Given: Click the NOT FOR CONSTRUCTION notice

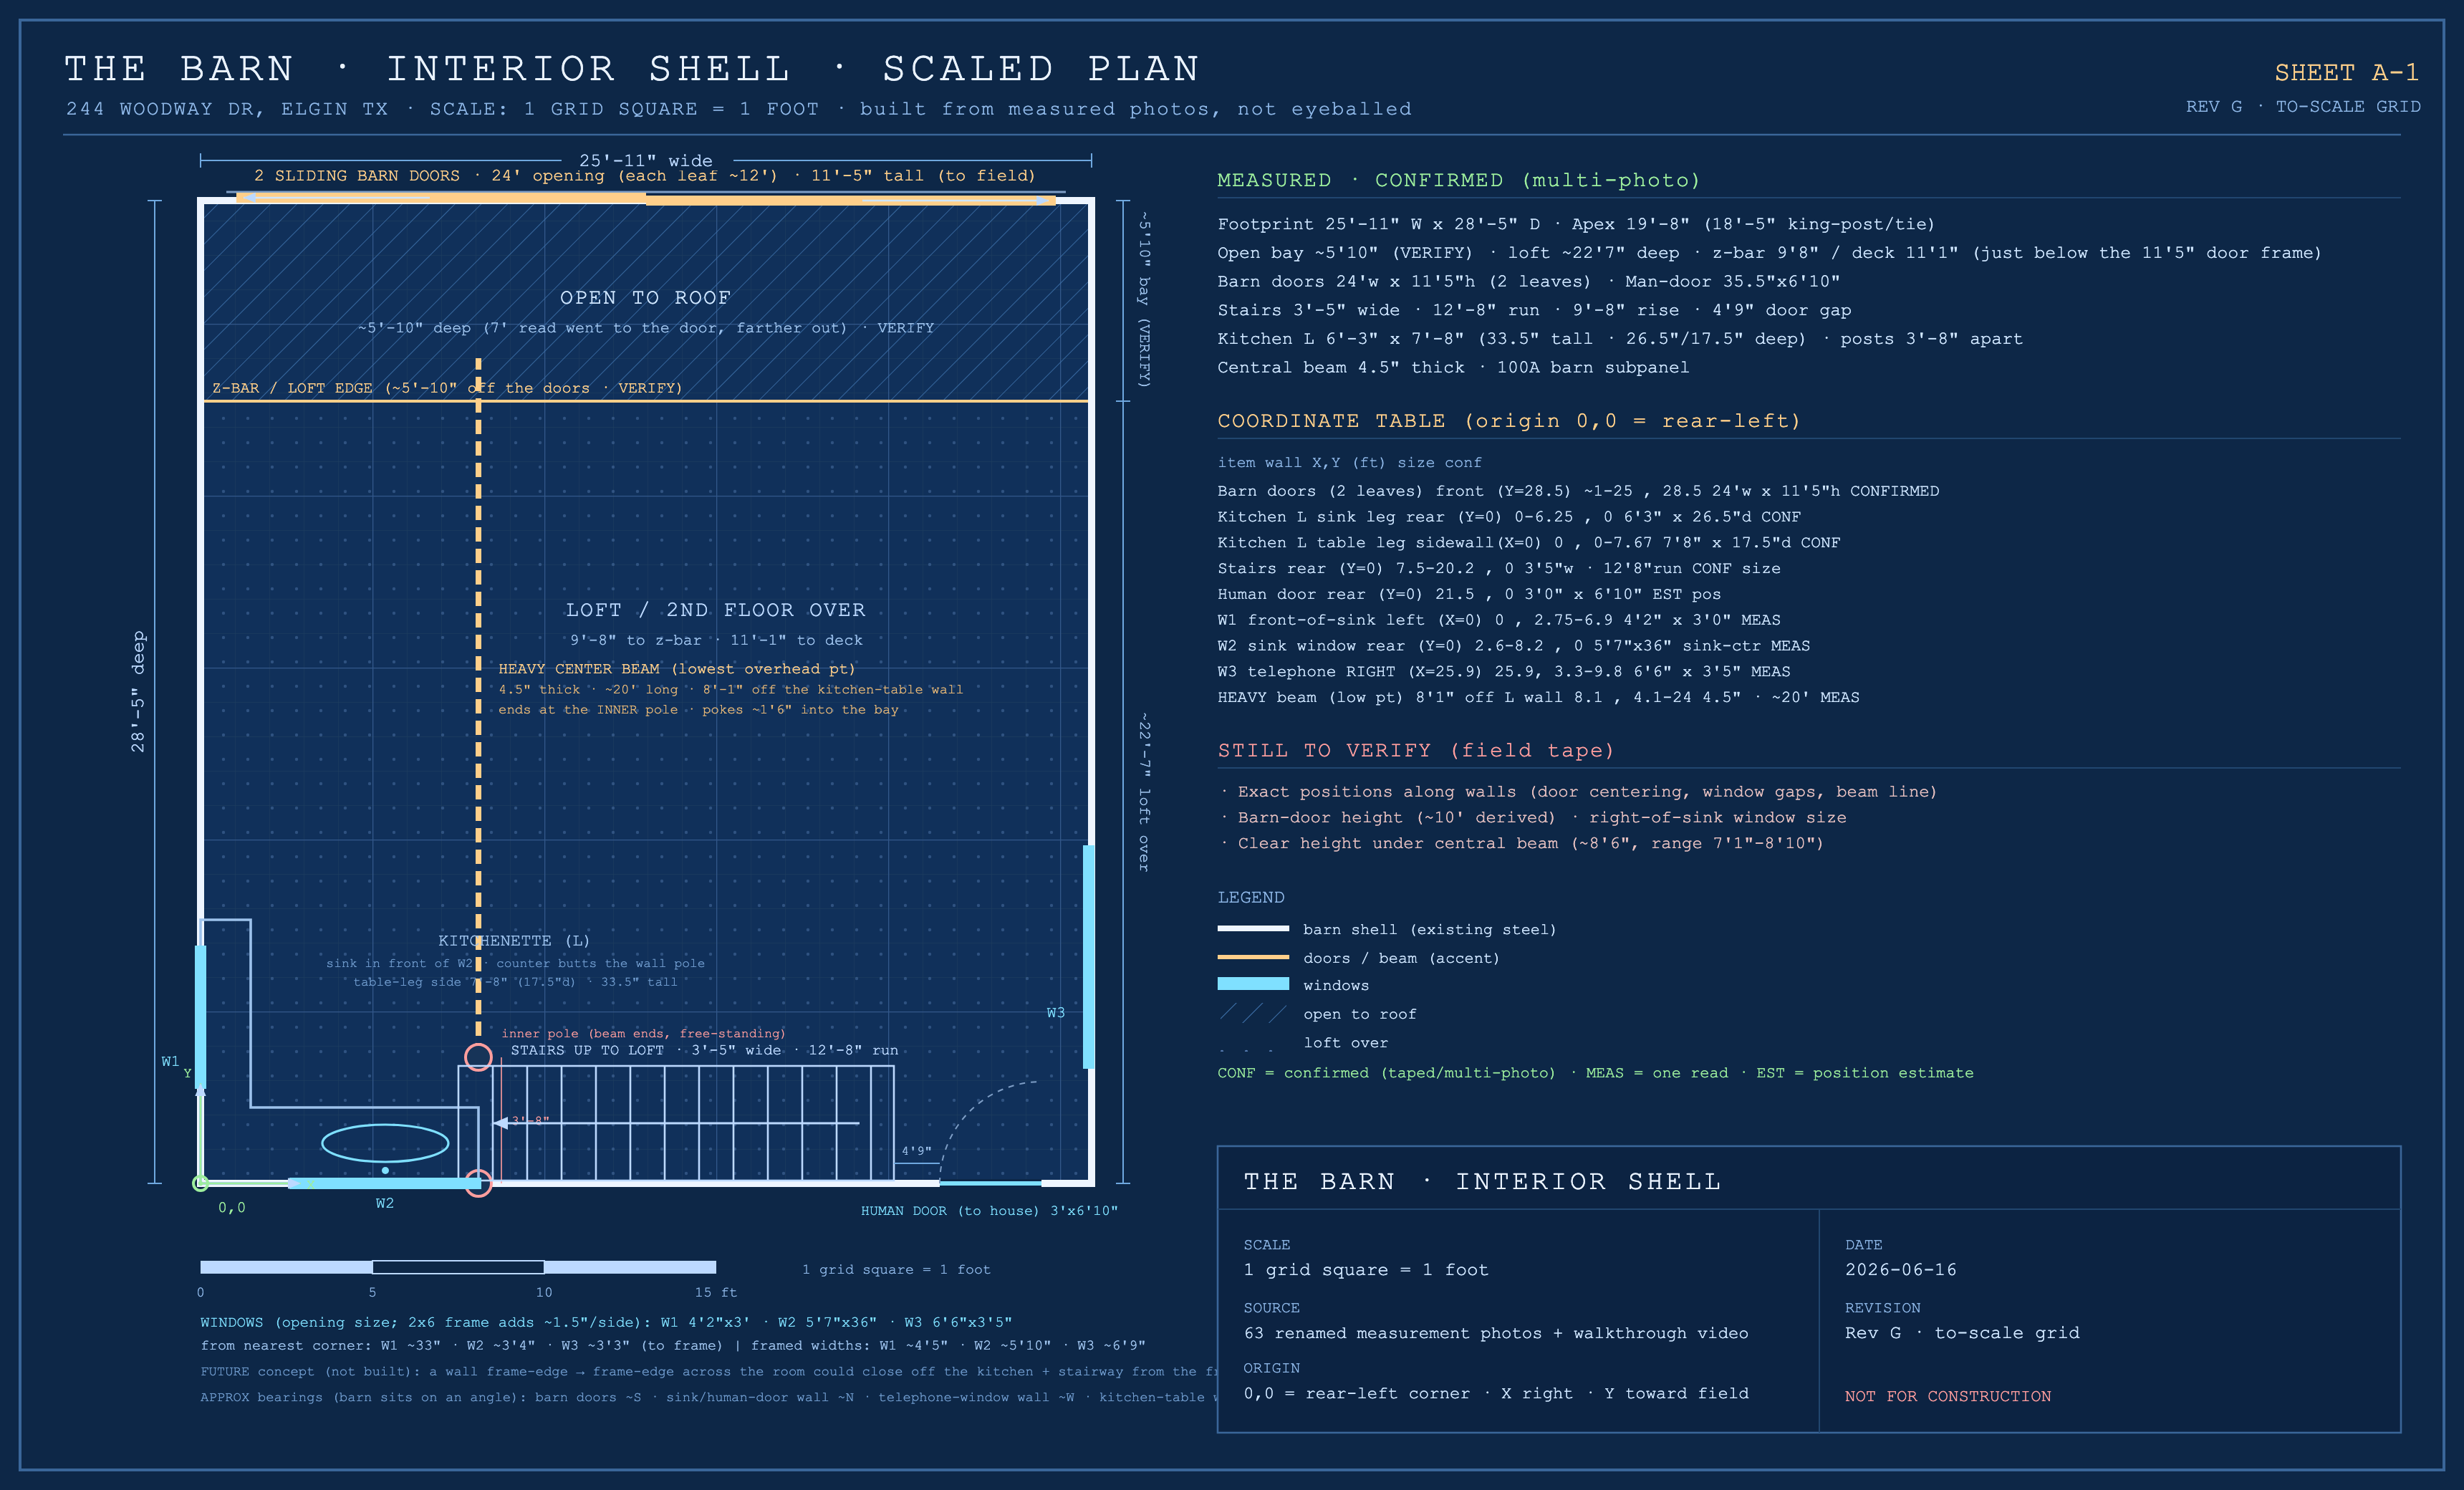Looking at the screenshot, I should [x=1947, y=1396].
